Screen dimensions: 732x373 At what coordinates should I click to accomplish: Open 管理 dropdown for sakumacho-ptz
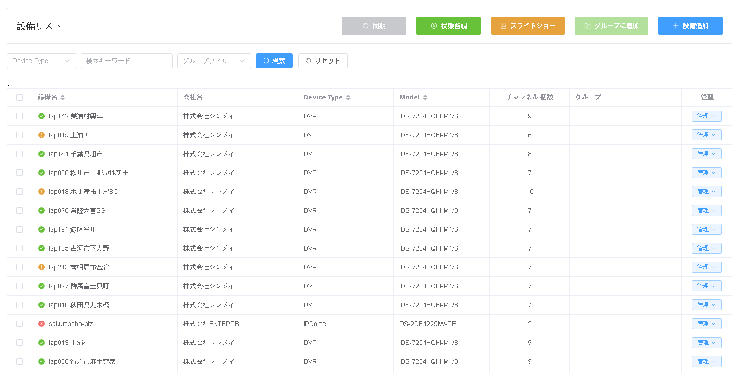click(707, 324)
